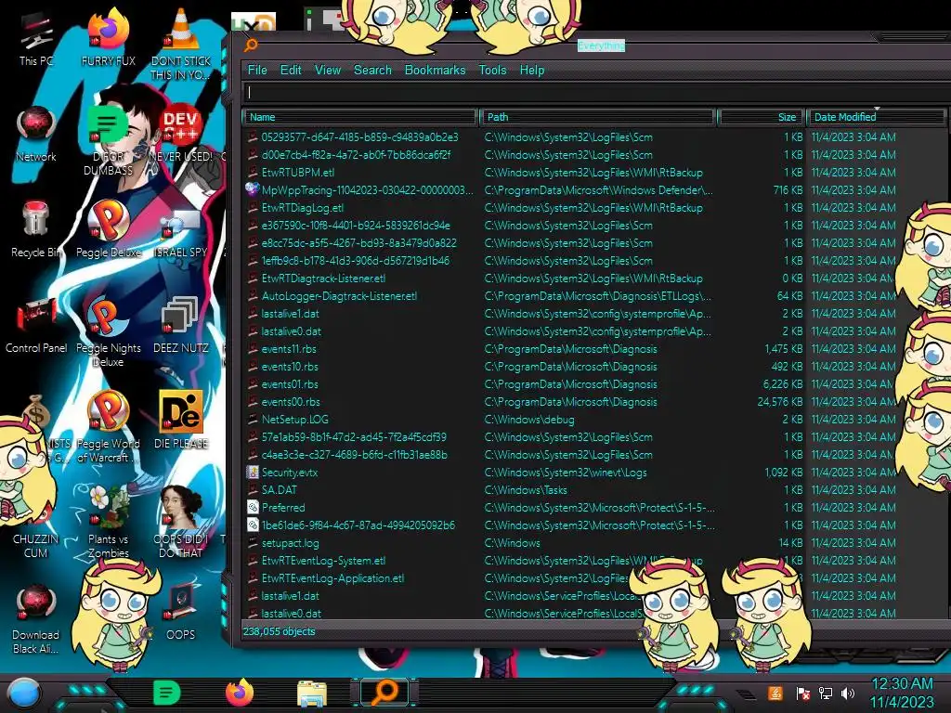Screen dimensions: 951x713
Task: Select file e367590c-10f8-4401-b924-5839261dc94e
Action: tap(356, 225)
